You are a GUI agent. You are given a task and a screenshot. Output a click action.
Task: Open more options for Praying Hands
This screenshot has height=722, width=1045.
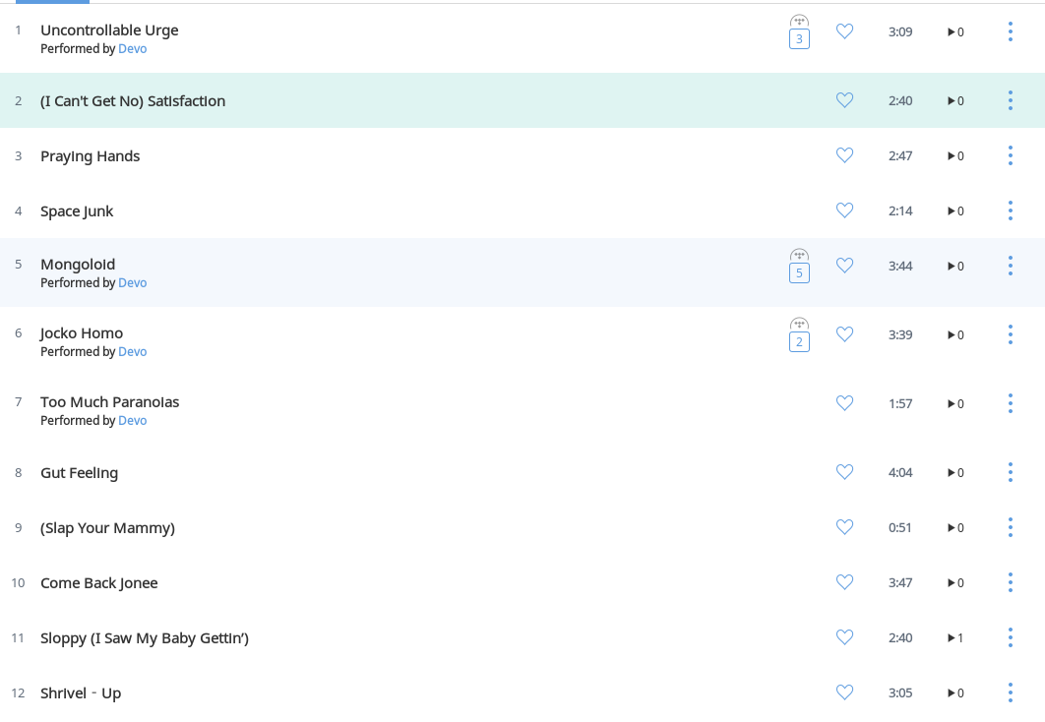pyautogui.click(x=1011, y=155)
